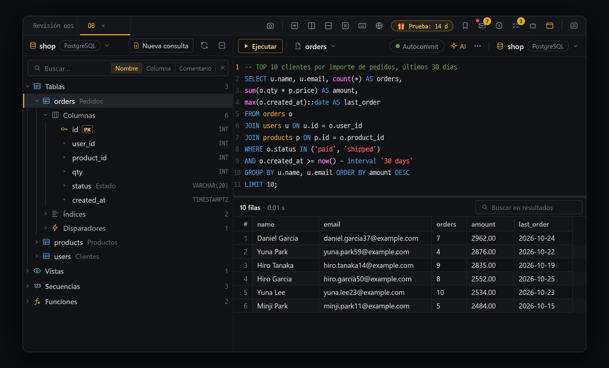Open the keyboard shortcuts icon

(x=362, y=26)
